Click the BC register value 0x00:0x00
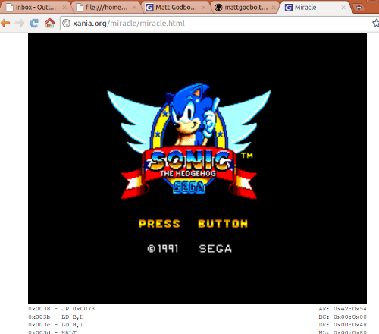379x334 pixels. pyautogui.click(x=350, y=317)
